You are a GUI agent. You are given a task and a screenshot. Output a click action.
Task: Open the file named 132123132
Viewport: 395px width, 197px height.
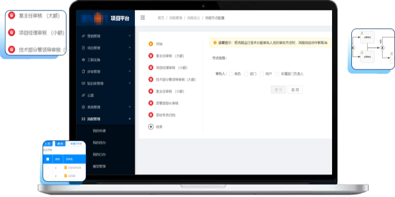click(x=74, y=168)
